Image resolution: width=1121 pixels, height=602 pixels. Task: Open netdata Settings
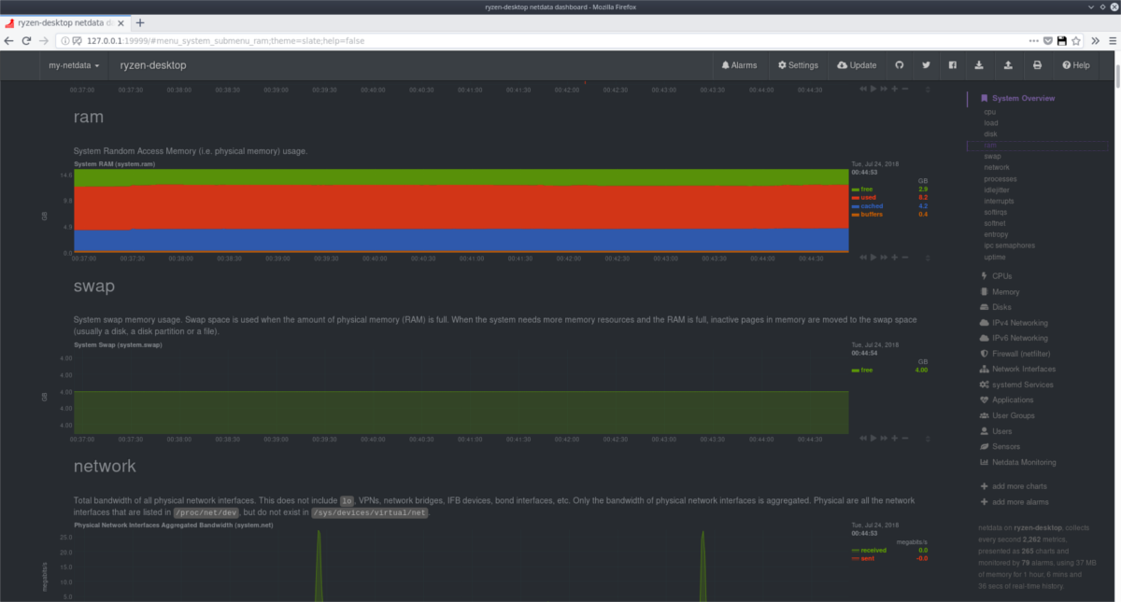click(x=798, y=65)
